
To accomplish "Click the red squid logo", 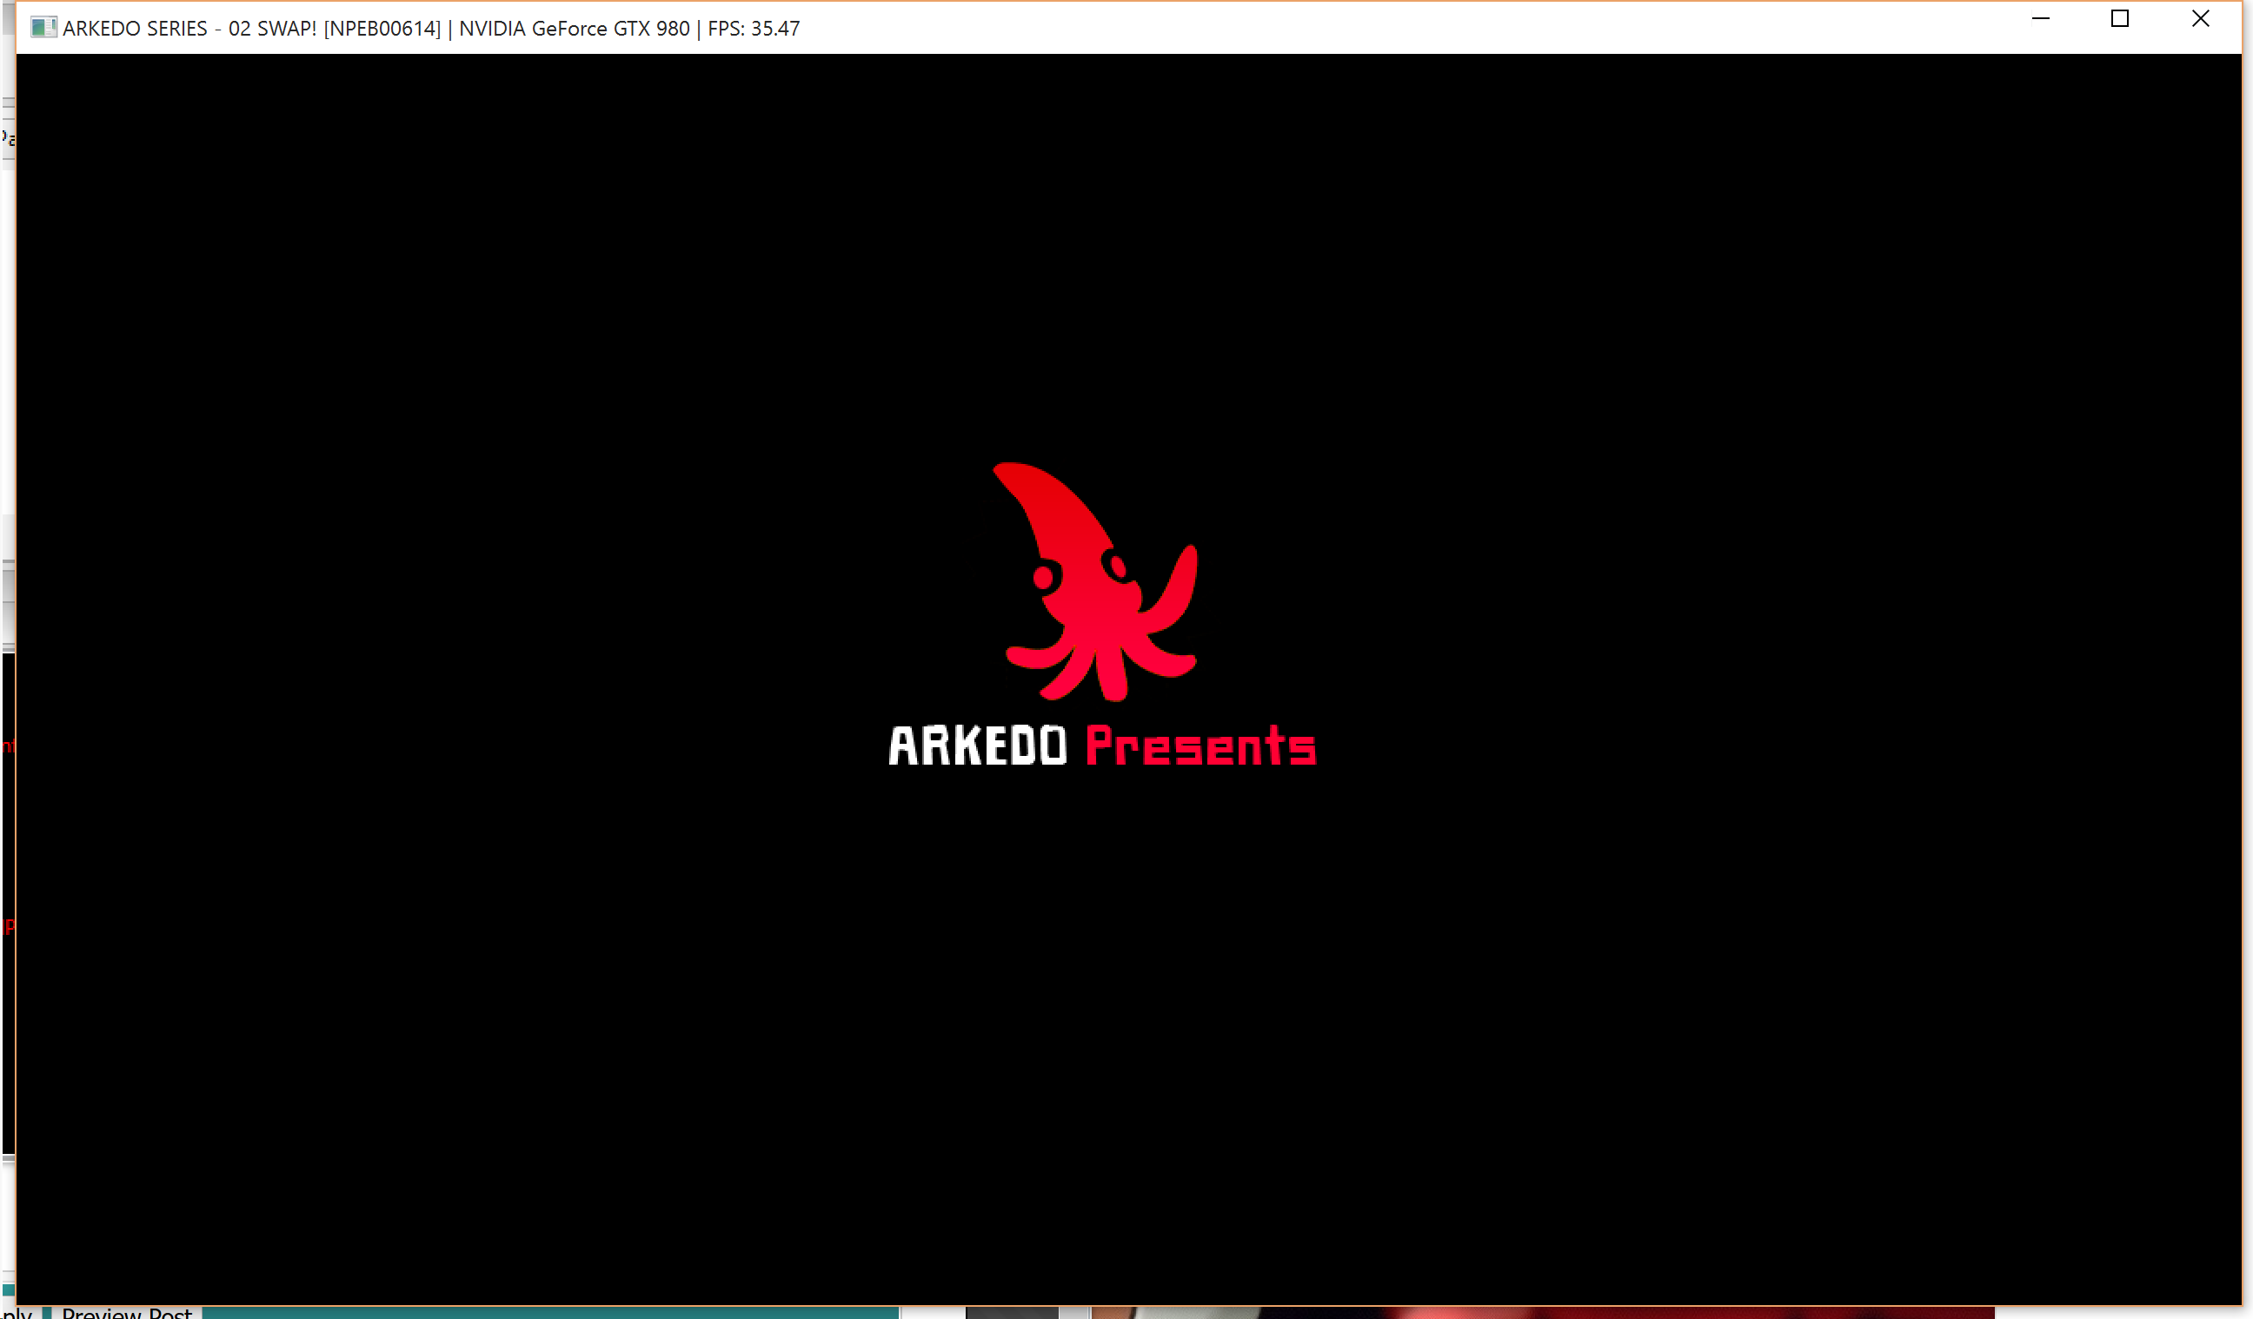I will [x=1097, y=582].
